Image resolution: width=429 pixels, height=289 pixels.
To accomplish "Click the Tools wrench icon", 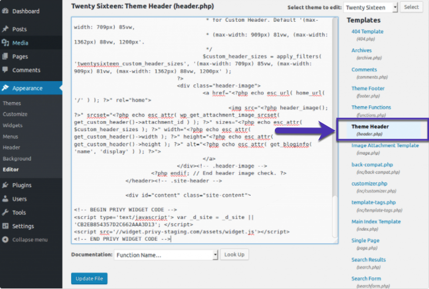I will [5, 212].
